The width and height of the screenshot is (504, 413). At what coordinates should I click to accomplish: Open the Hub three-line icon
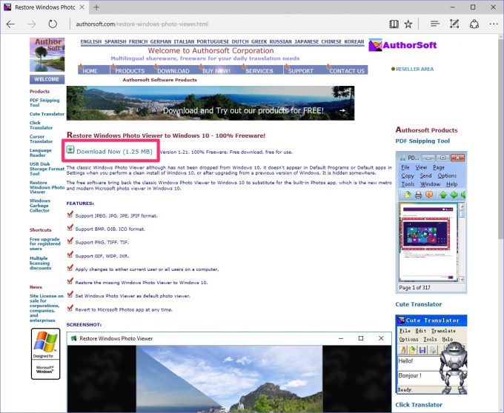pos(435,24)
